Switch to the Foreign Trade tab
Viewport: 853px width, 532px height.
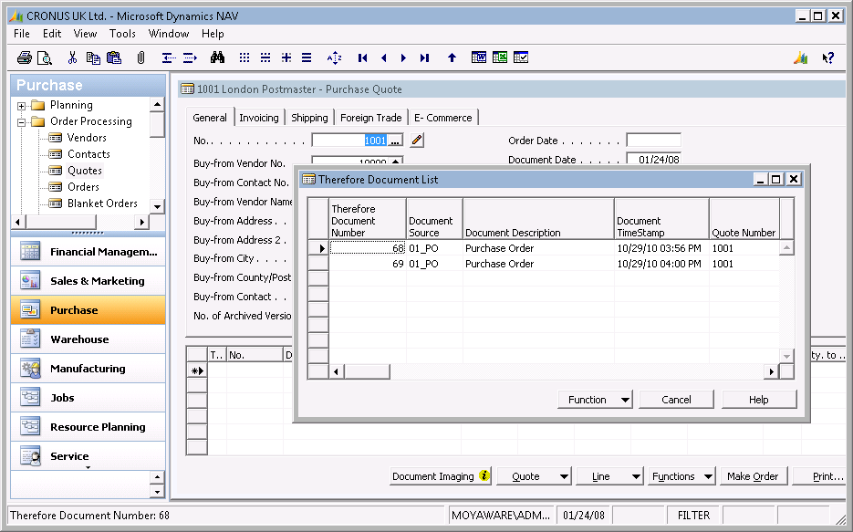tap(371, 118)
